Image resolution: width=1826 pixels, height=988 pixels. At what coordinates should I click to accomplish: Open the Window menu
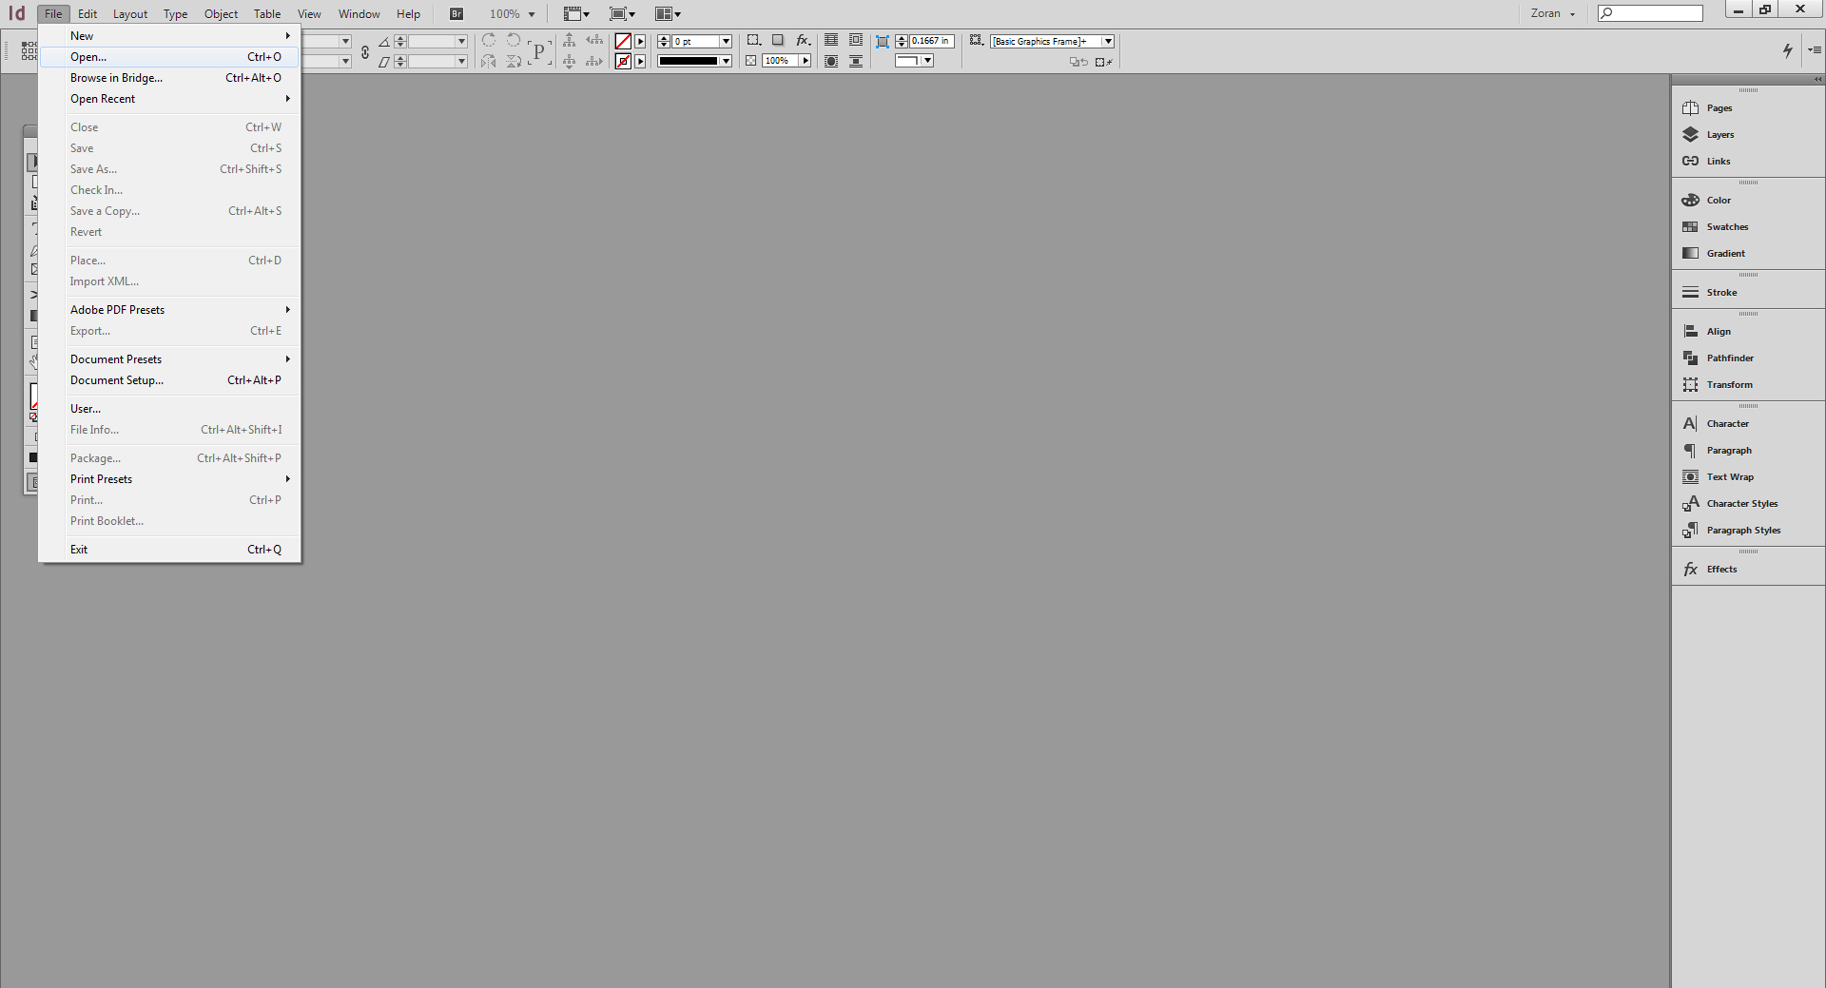coord(359,13)
